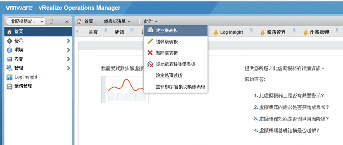343x145 pixels.
Task: Click the 業務管理 icon in the sidebar
Action: (9, 86)
